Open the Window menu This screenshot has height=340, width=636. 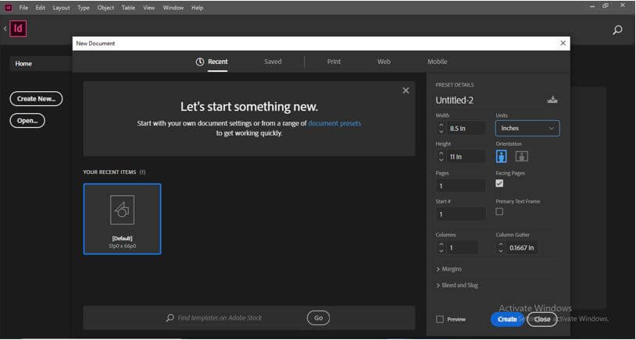click(173, 8)
